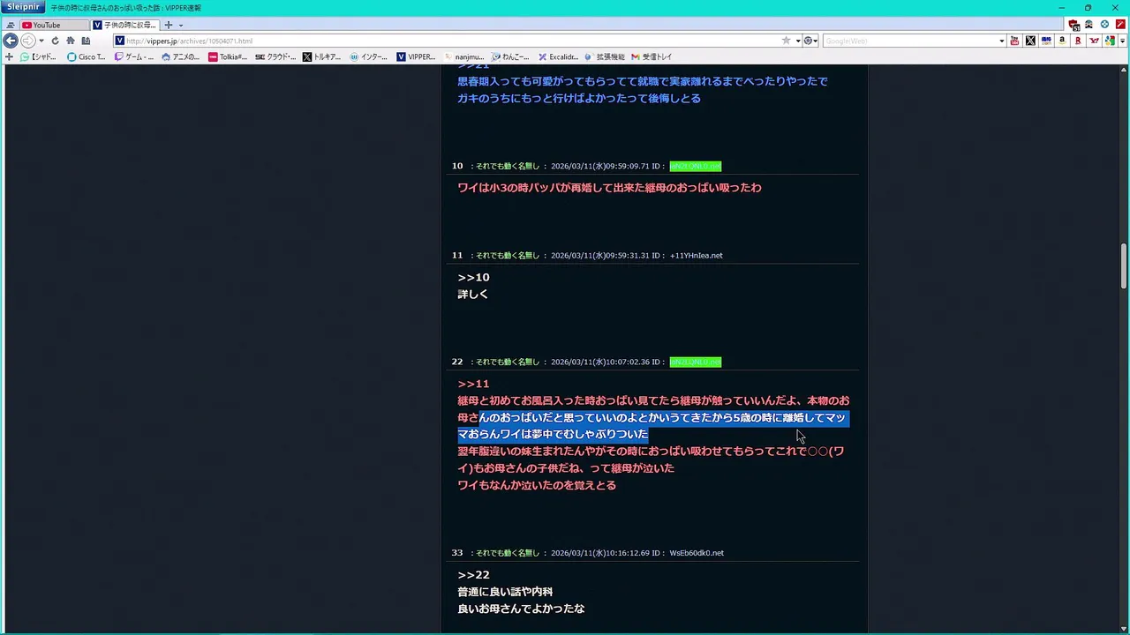Screen dimensions: 1130x635
Task: Open the Tolkia bookmark
Action: (x=228, y=56)
